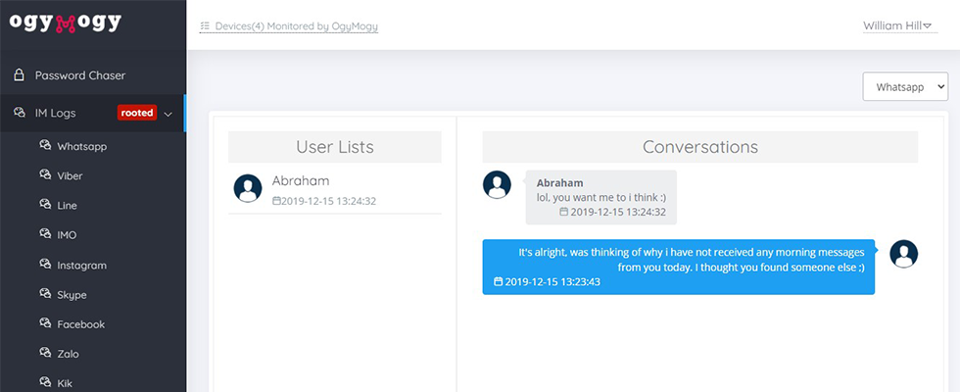Click the chat icon beside IMO
Screen dimensions: 960x392
[45, 234]
